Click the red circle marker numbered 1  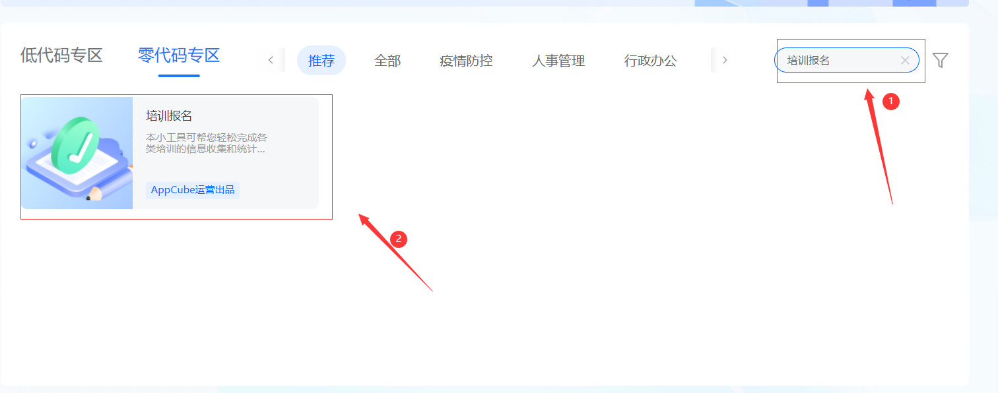click(891, 101)
